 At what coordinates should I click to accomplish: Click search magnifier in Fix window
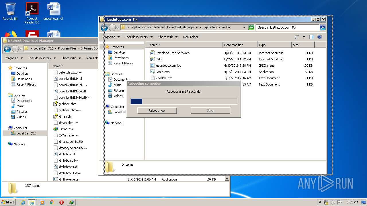pyautogui.click(x=323, y=27)
